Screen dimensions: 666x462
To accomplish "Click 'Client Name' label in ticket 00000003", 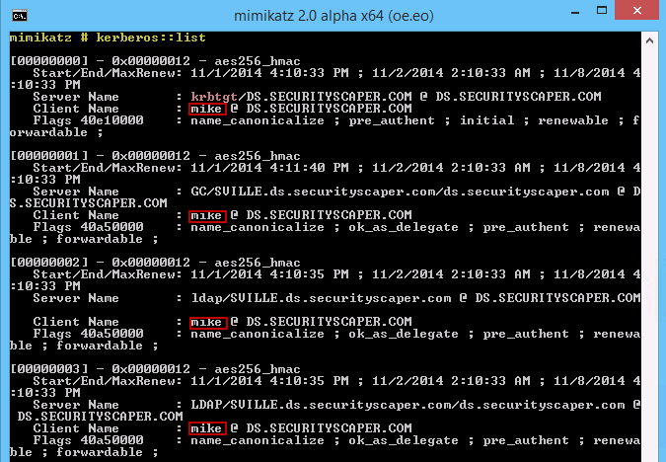I will (76, 428).
